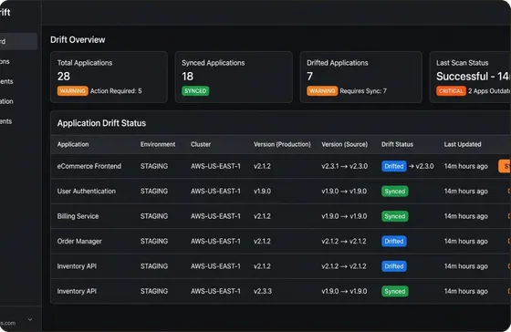Sort by the Version (Production) column header
Viewport: 511px width, 332px height.
point(282,144)
